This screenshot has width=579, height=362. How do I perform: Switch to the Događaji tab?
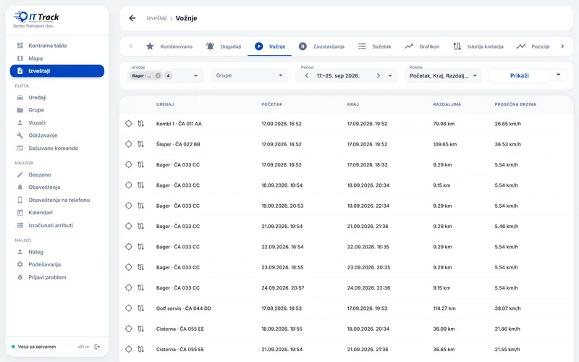pyautogui.click(x=224, y=46)
